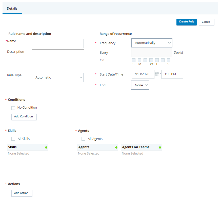Cancel the rule creation

207,22
